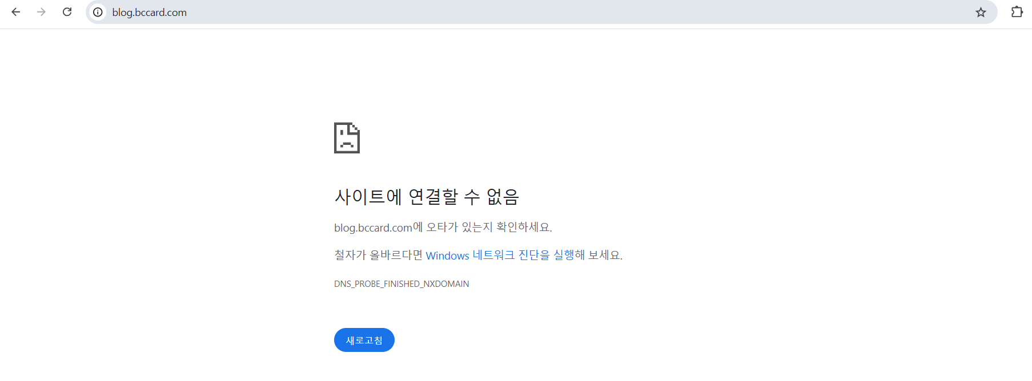Go back to the previous page
Screen dimensions: 1032x381
pos(16,12)
